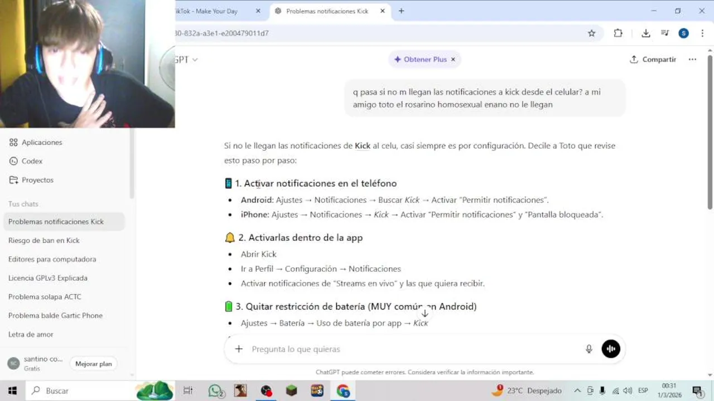The width and height of the screenshot is (714, 401).
Task: Click the Buscar taskbar search box
Action: pos(81,391)
